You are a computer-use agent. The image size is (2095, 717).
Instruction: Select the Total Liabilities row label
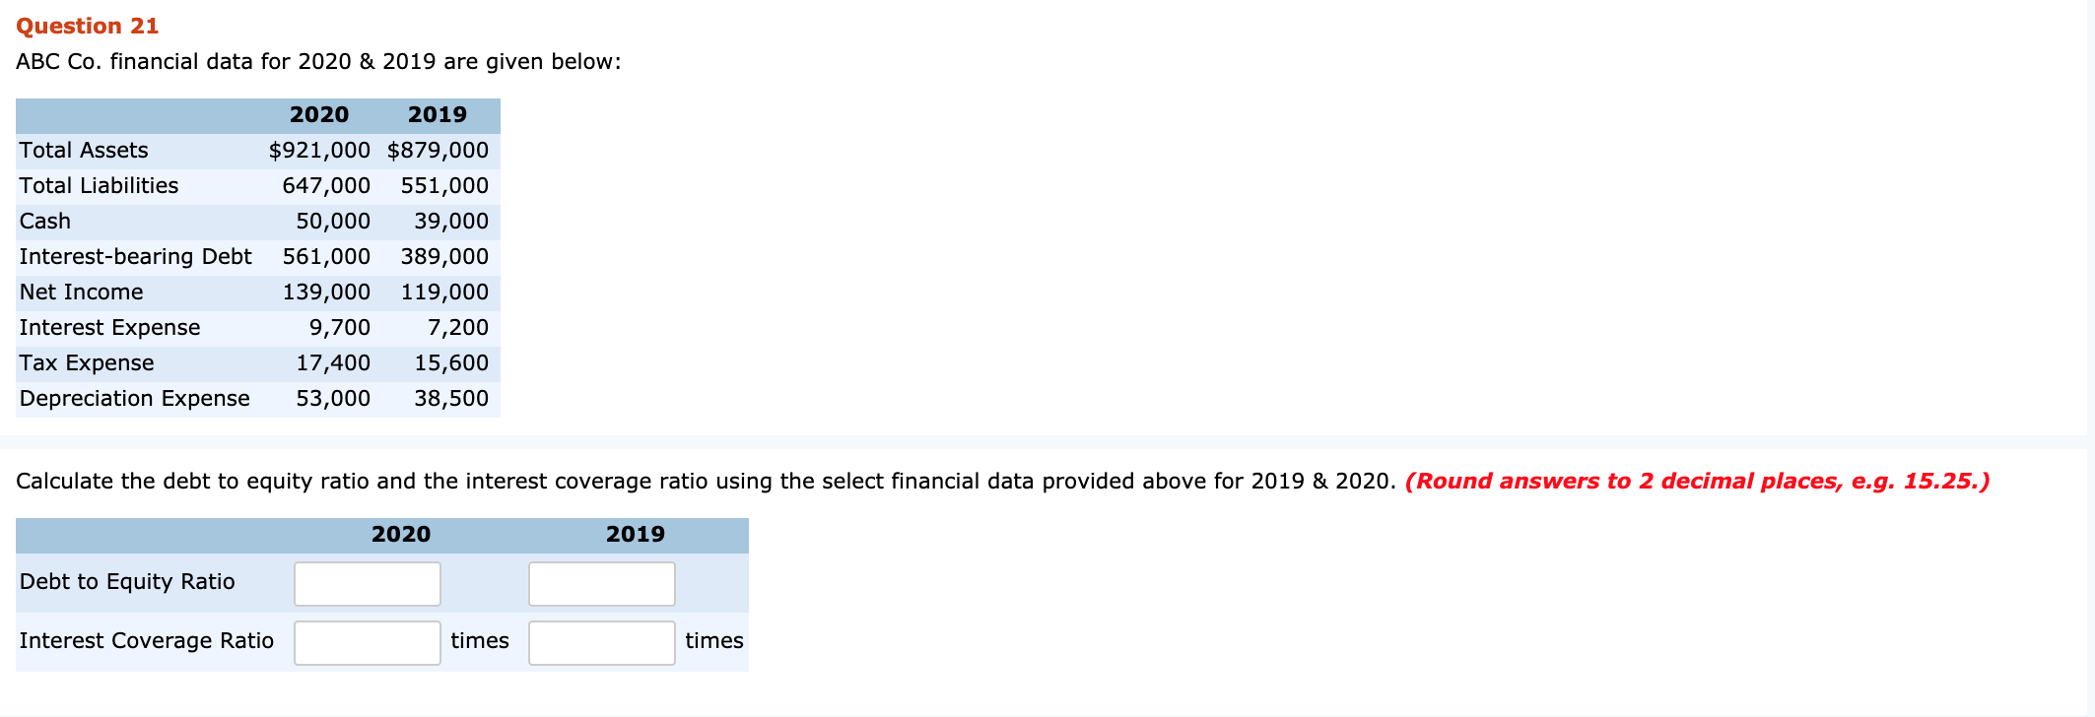click(98, 185)
